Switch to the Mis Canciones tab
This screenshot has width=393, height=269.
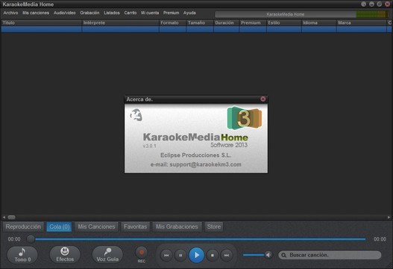click(x=96, y=227)
